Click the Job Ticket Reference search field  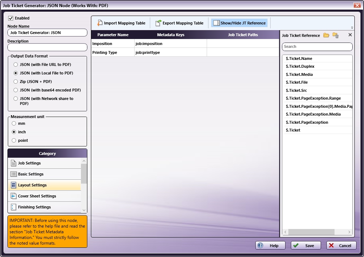pyautogui.click(x=317, y=46)
